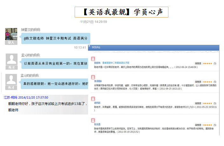Click the pink avatar icon above 张伯玮
This screenshot has width=224, height=146.
click(93, 59)
